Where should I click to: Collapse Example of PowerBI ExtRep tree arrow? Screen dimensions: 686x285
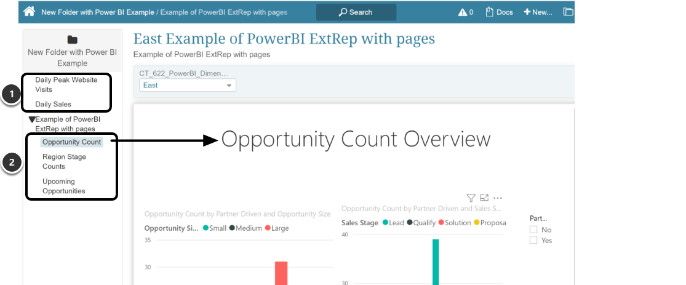(31, 119)
